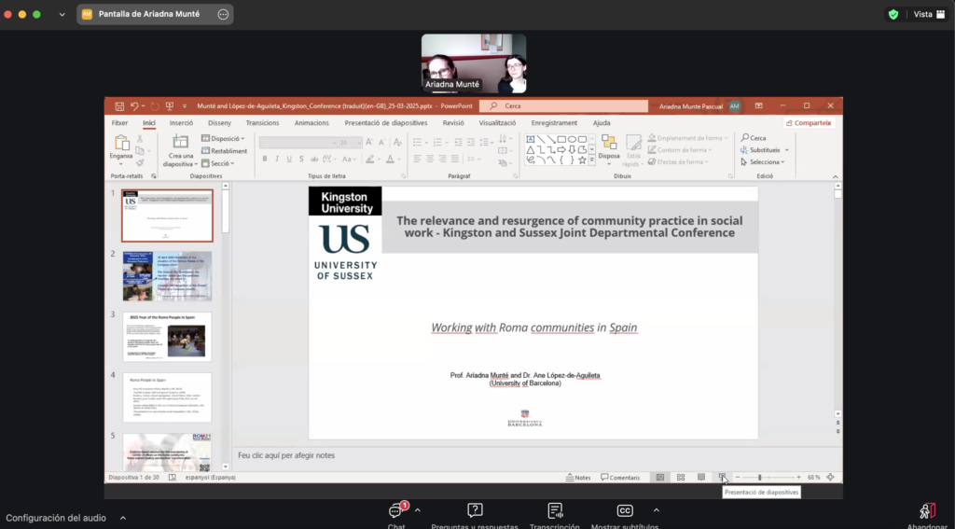Open the Vista dropdown in Zoom
The width and height of the screenshot is (955, 529).
coord(927,14)
